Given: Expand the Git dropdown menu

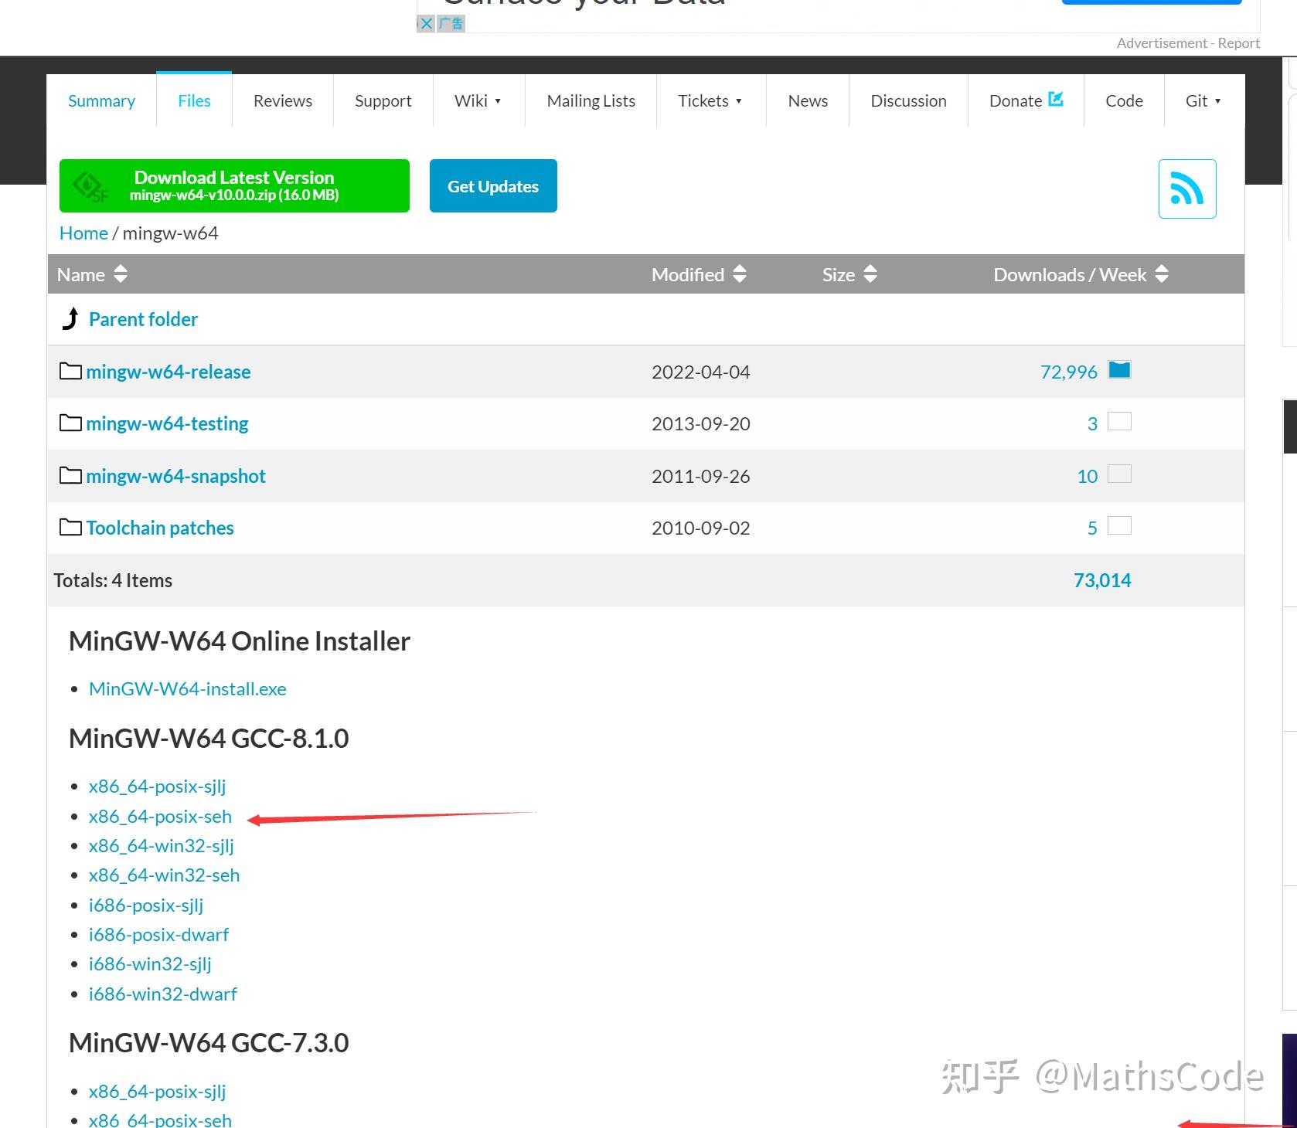Looking at the screenshot, I should pyautogui.click(x=1203, y=100).
